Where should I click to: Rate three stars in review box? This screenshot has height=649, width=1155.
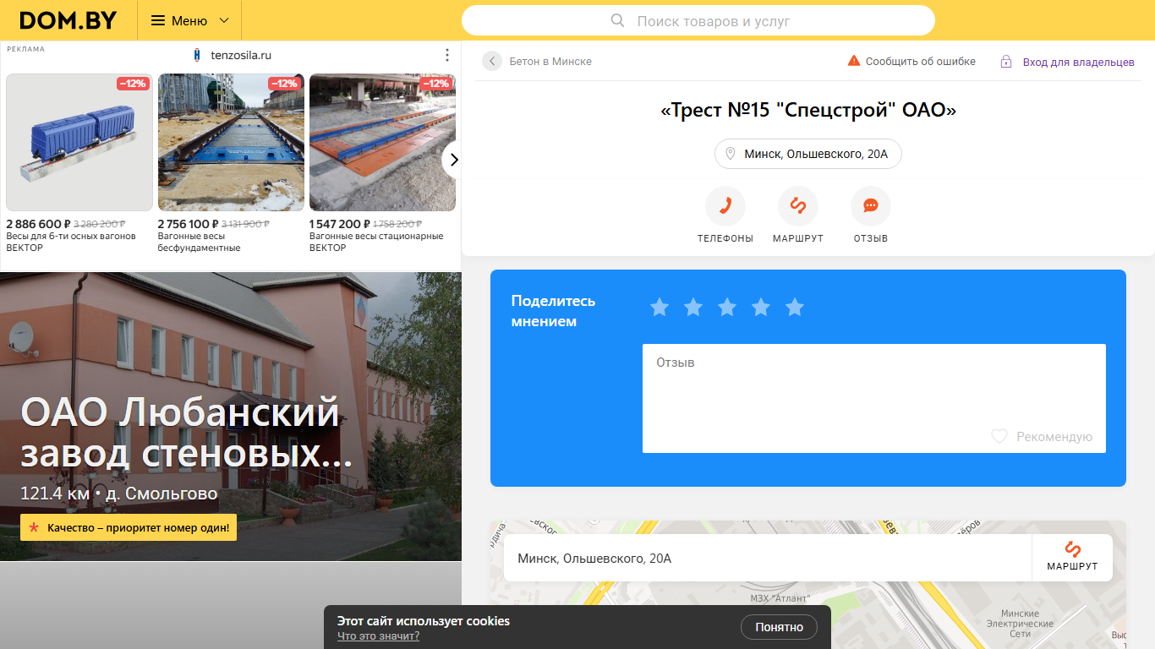[727, 307]
